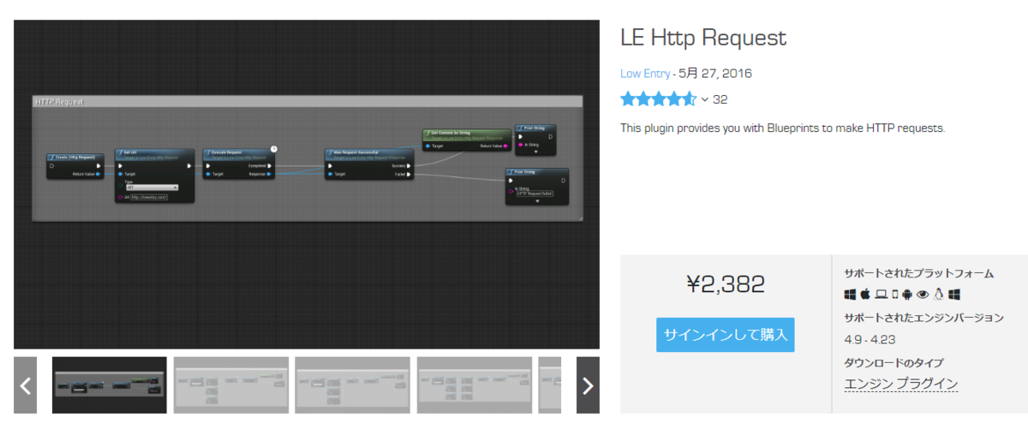Select the fourth gallery thumbnail
Screen dimensions: 1028x435
tap(474, 385)
